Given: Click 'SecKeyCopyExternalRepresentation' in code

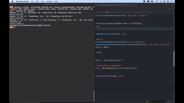Looking at the screenshot, I should [x=112, y=45].
